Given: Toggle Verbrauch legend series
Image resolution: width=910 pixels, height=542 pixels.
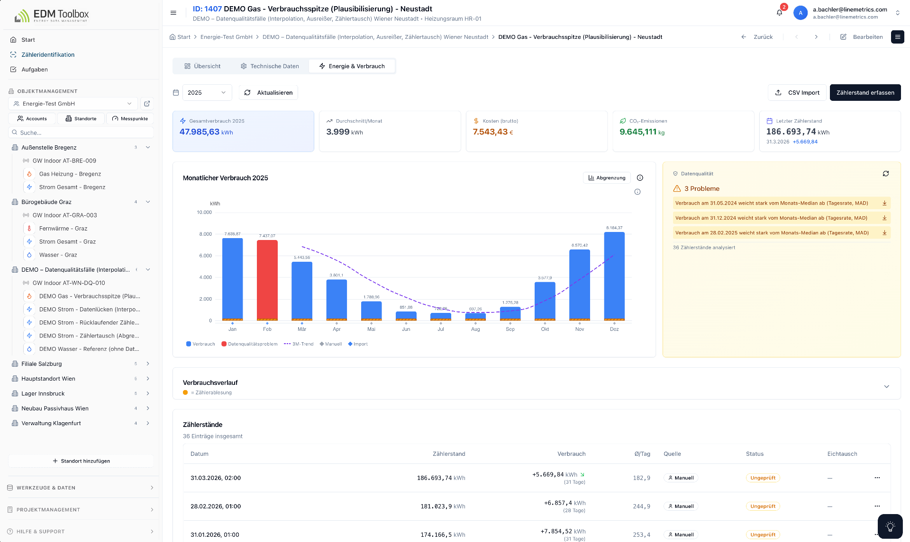Looking at the screenshot, I should pos(200,344).
